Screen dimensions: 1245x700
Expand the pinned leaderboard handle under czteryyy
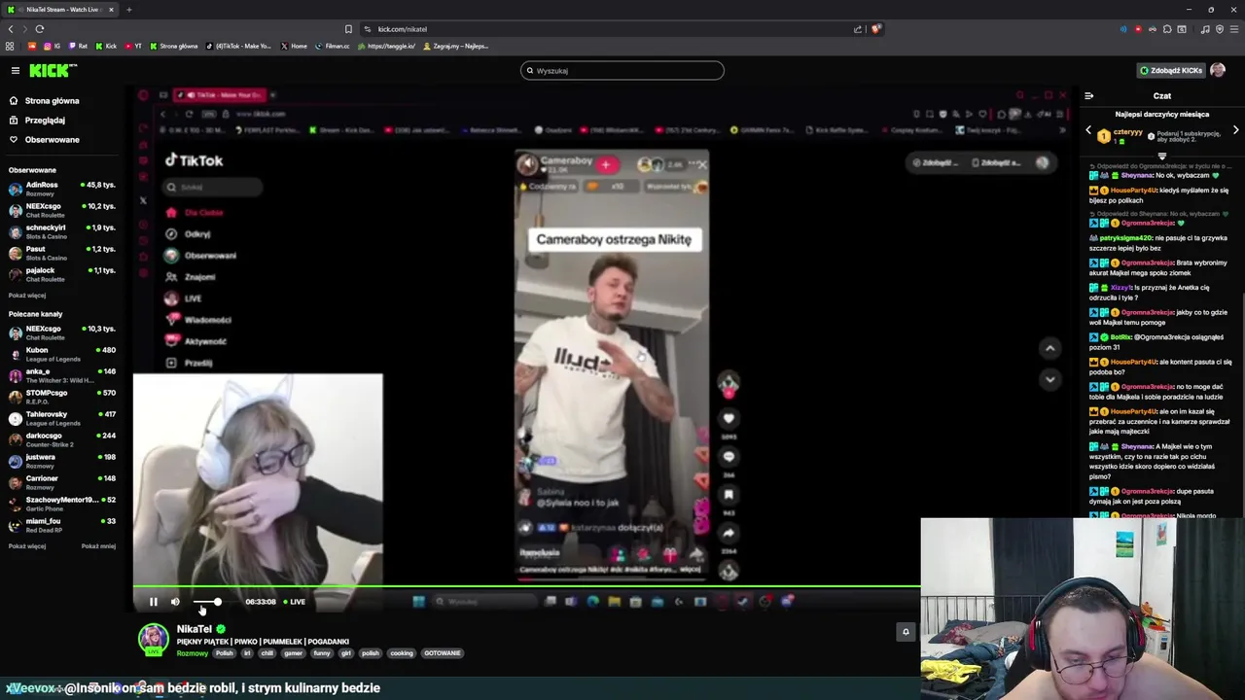(x=1161, y=156)
